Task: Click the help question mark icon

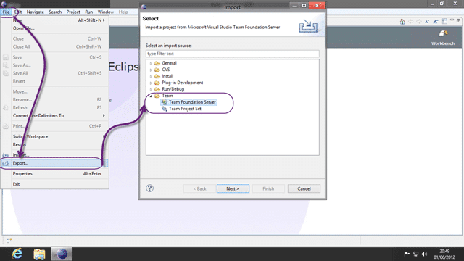Action: (x=150, y=188)
